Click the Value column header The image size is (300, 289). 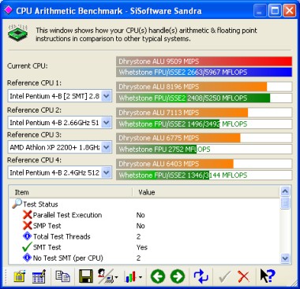206,192
